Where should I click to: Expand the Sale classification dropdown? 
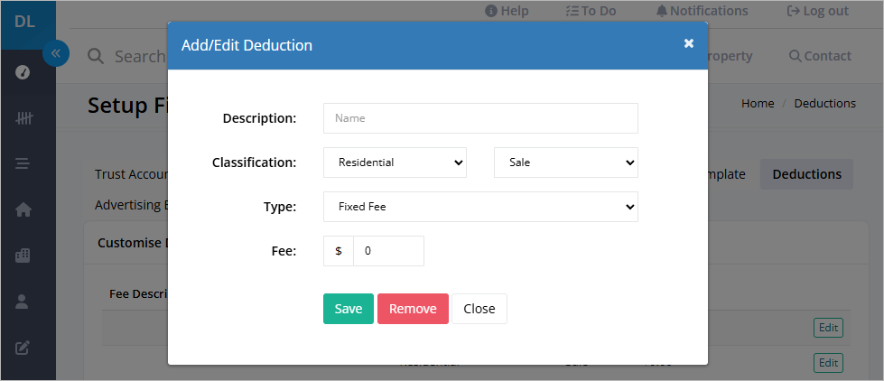click(x=565, y=163)
